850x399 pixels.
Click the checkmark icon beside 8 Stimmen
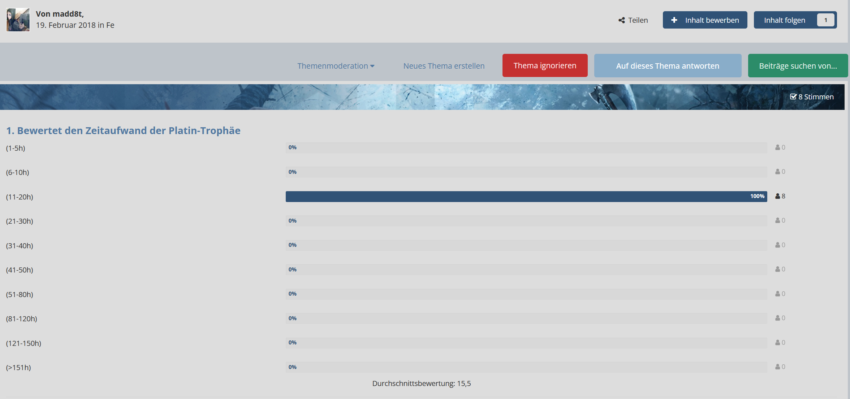[793, 96]
